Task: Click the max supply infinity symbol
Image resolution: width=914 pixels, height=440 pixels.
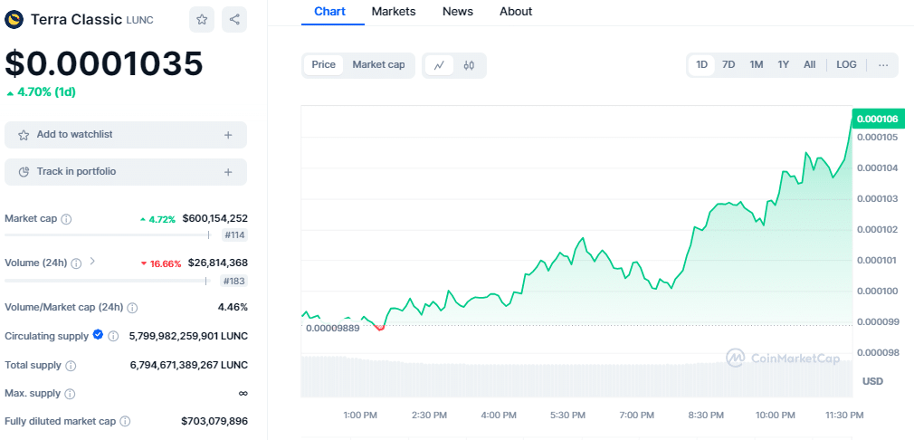Action: click(x=243, y=394)
